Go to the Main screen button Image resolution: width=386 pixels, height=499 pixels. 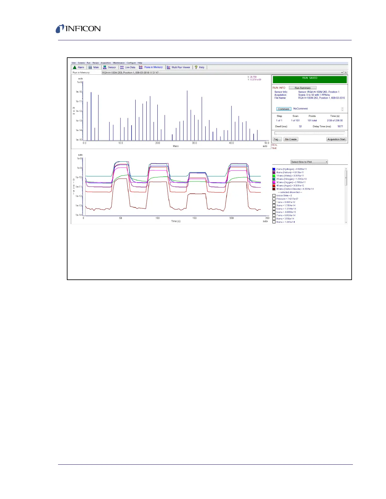pos(94,67)
